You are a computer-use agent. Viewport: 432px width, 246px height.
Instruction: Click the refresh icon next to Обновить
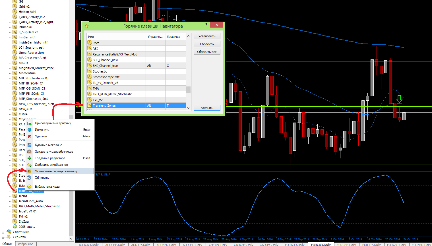point(29,178)
